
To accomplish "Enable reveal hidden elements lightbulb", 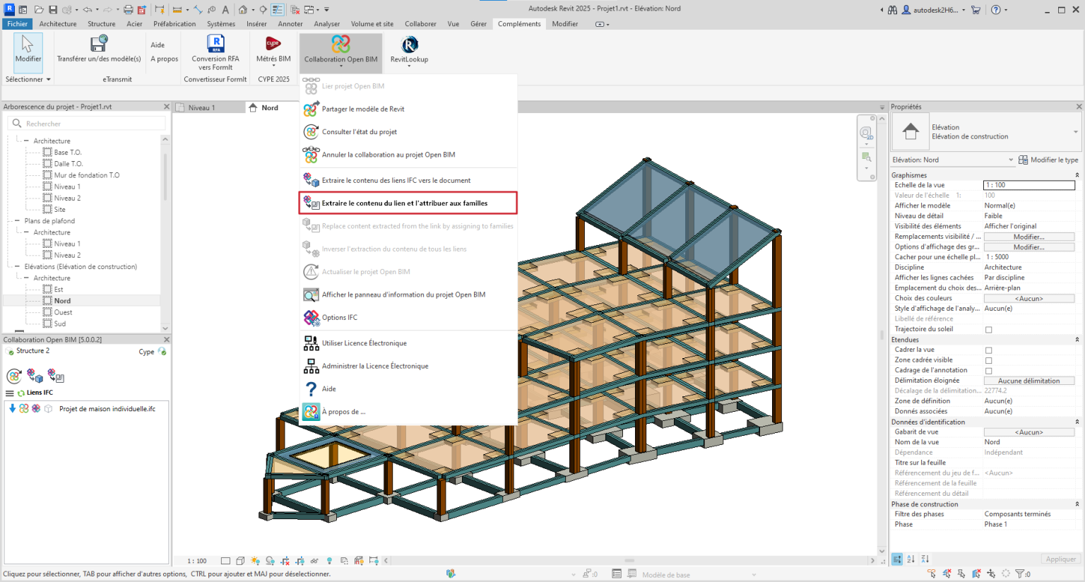I will point(329,560).
